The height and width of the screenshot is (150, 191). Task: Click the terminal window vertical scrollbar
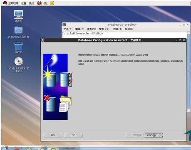pos(189,71)
